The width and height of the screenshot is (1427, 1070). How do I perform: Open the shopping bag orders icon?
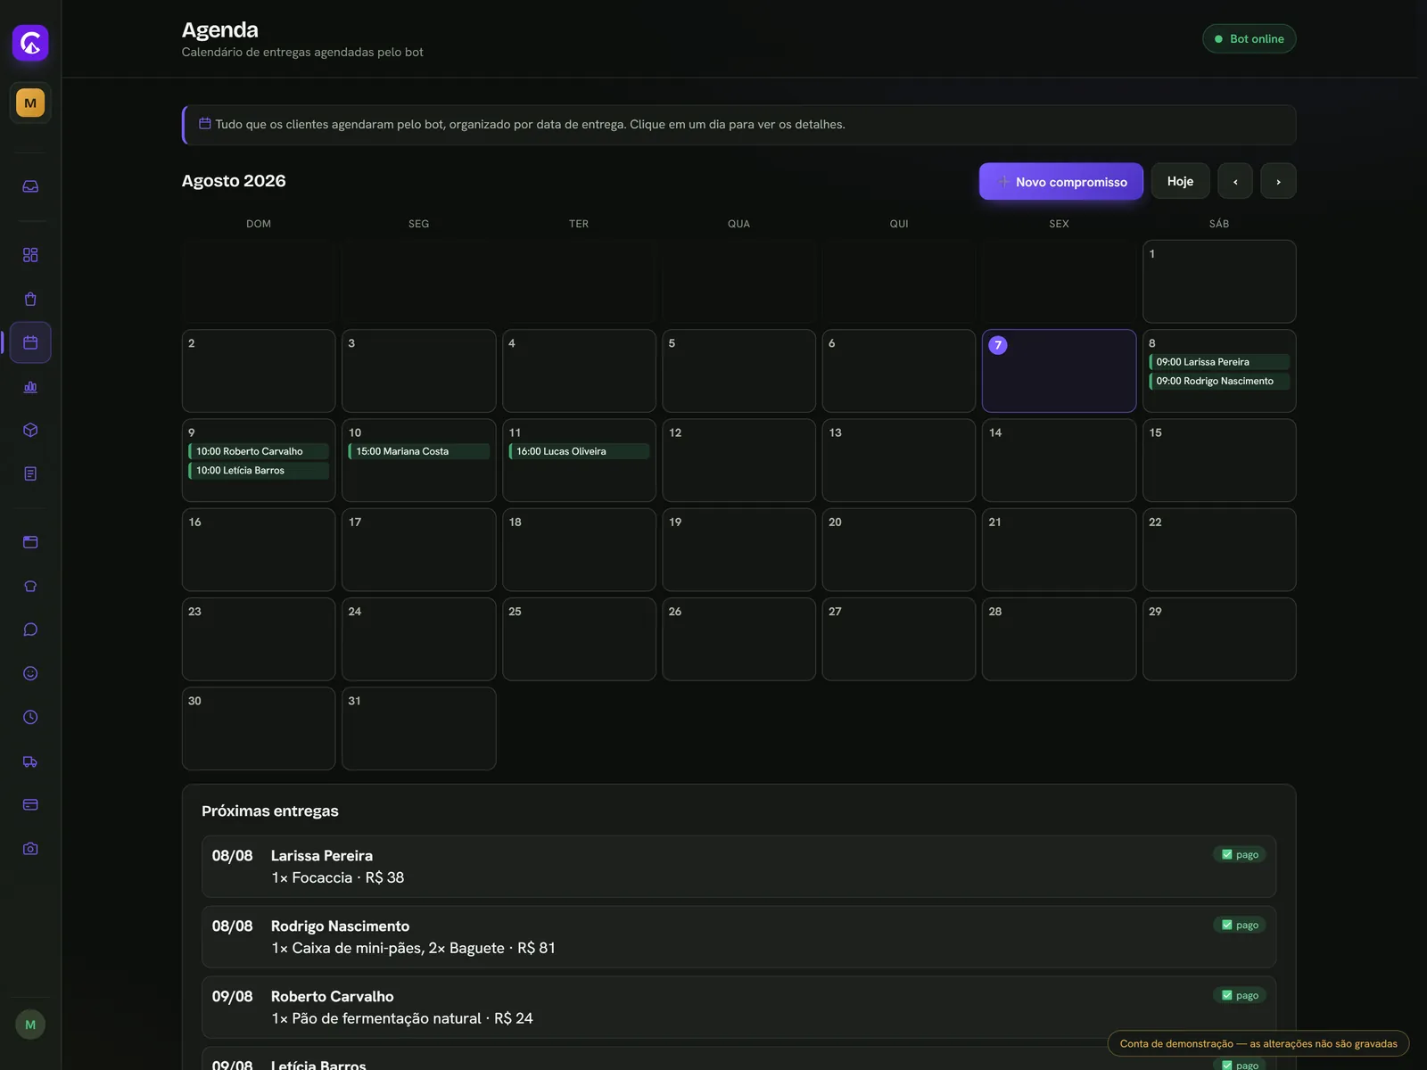[30, 299]
